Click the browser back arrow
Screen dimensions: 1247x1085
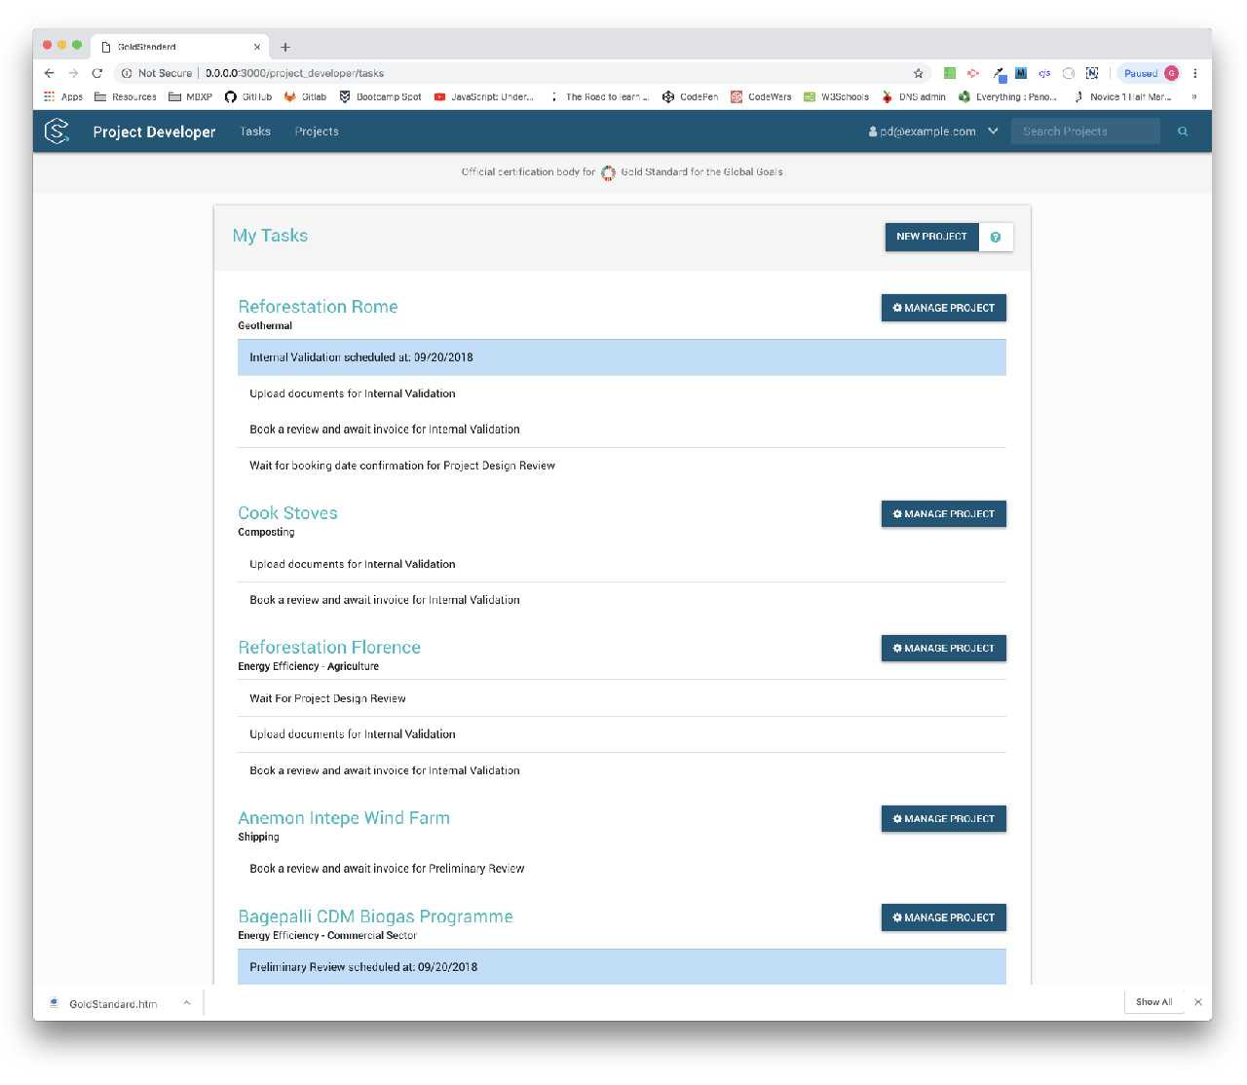50,73
